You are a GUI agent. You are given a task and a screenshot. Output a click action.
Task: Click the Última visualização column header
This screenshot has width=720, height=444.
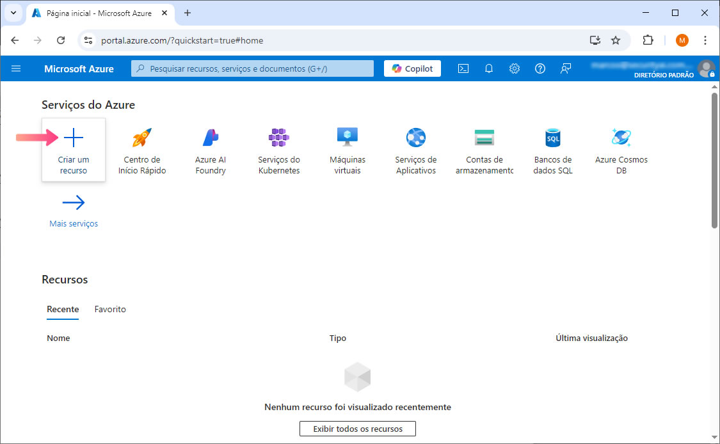click(x=591, y=338)
